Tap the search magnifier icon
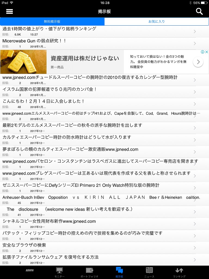Image resolution: width=209 pixels, height=279 pixels. point(199,11)
